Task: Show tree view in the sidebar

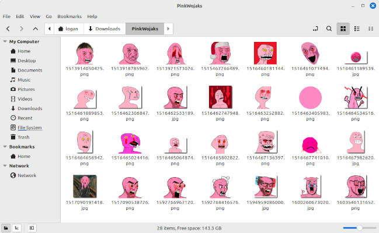Action: 17,228
